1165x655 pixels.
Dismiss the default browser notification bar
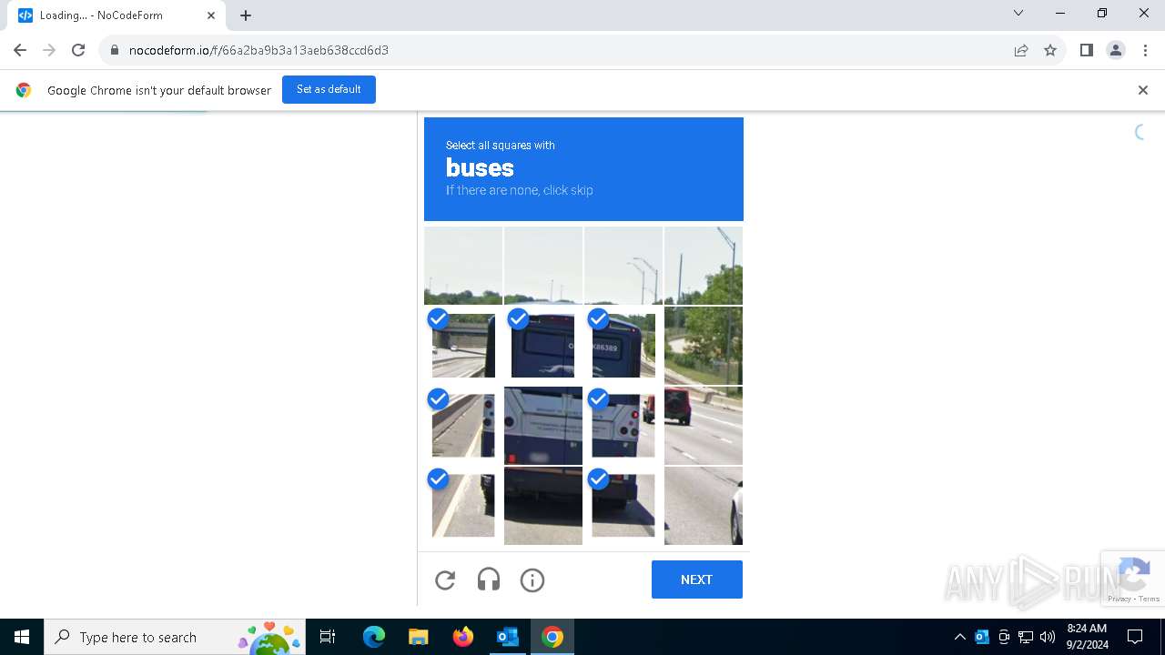point(1143,90)
